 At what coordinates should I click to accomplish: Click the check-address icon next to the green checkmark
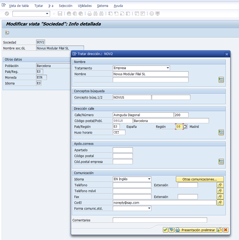coord(171,230)
